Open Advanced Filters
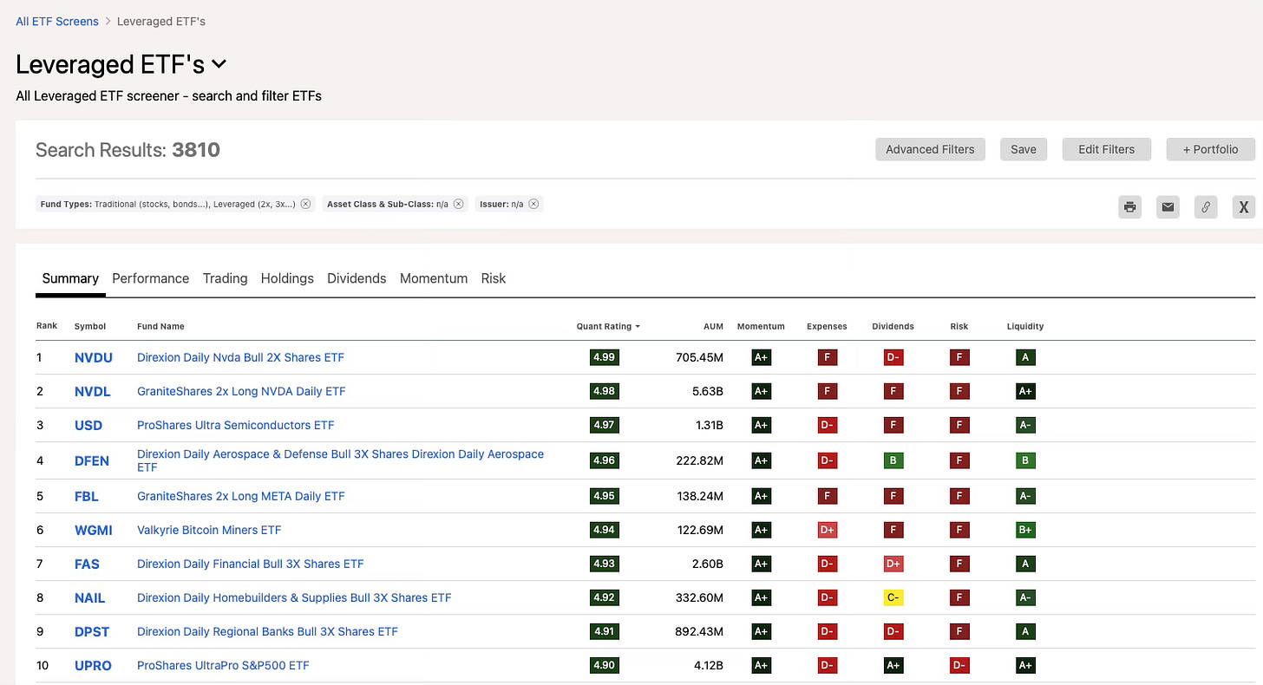Screen dimensions: 1263x685 point(930,149)
